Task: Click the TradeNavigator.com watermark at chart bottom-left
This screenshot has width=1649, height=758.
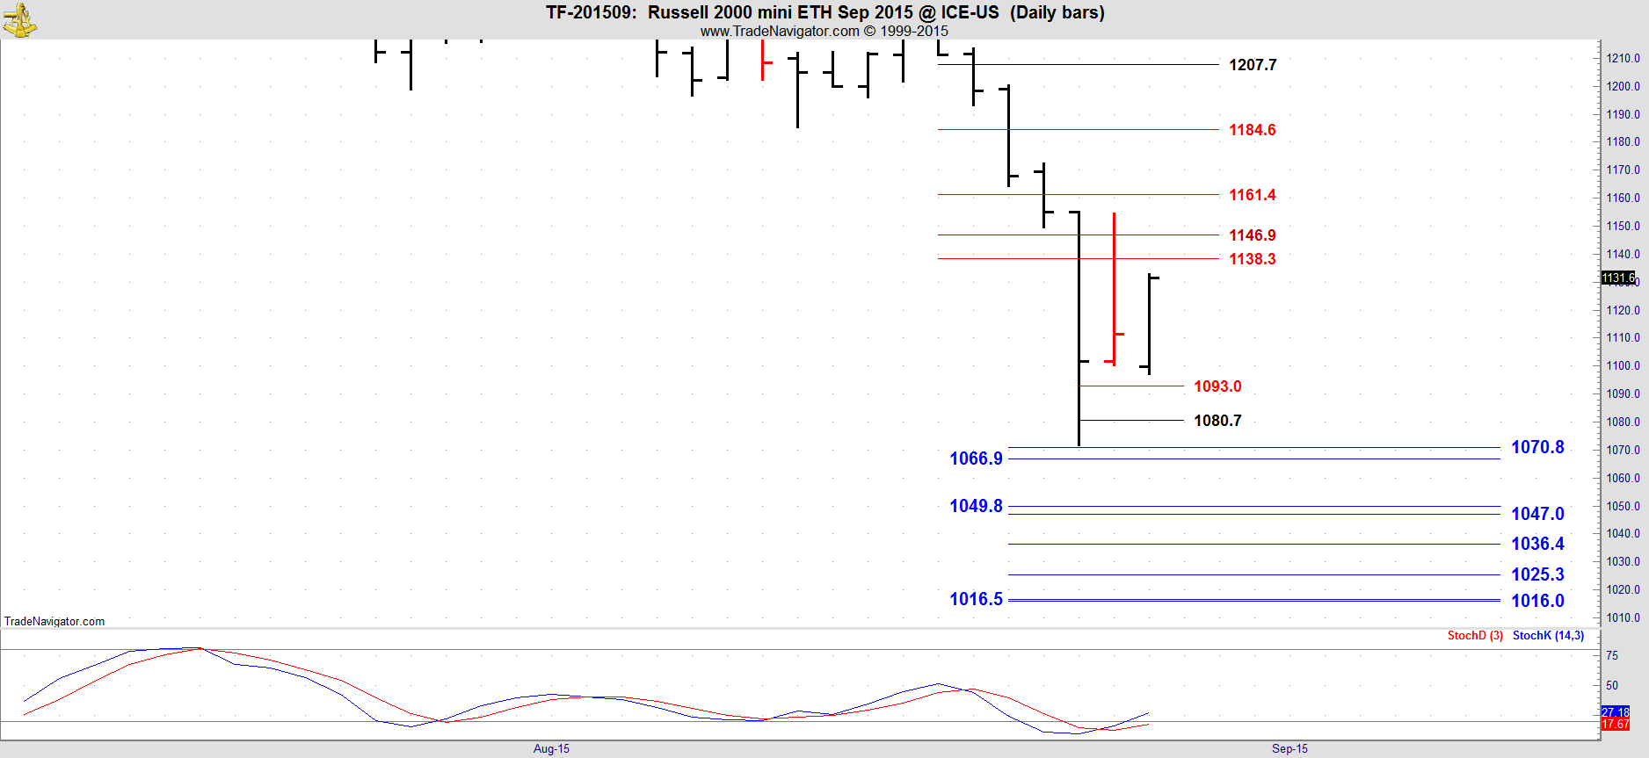Action: point(54,621)
